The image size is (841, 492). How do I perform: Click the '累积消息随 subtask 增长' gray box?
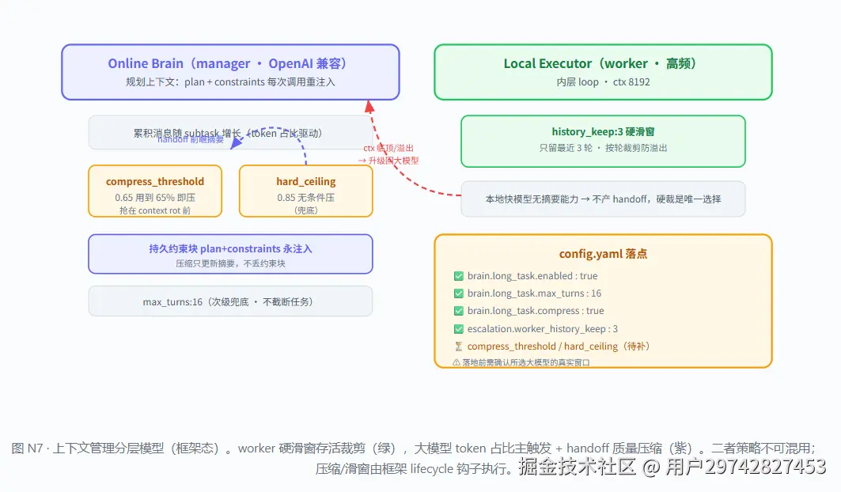pyautogui.click(x=231, y=133)
